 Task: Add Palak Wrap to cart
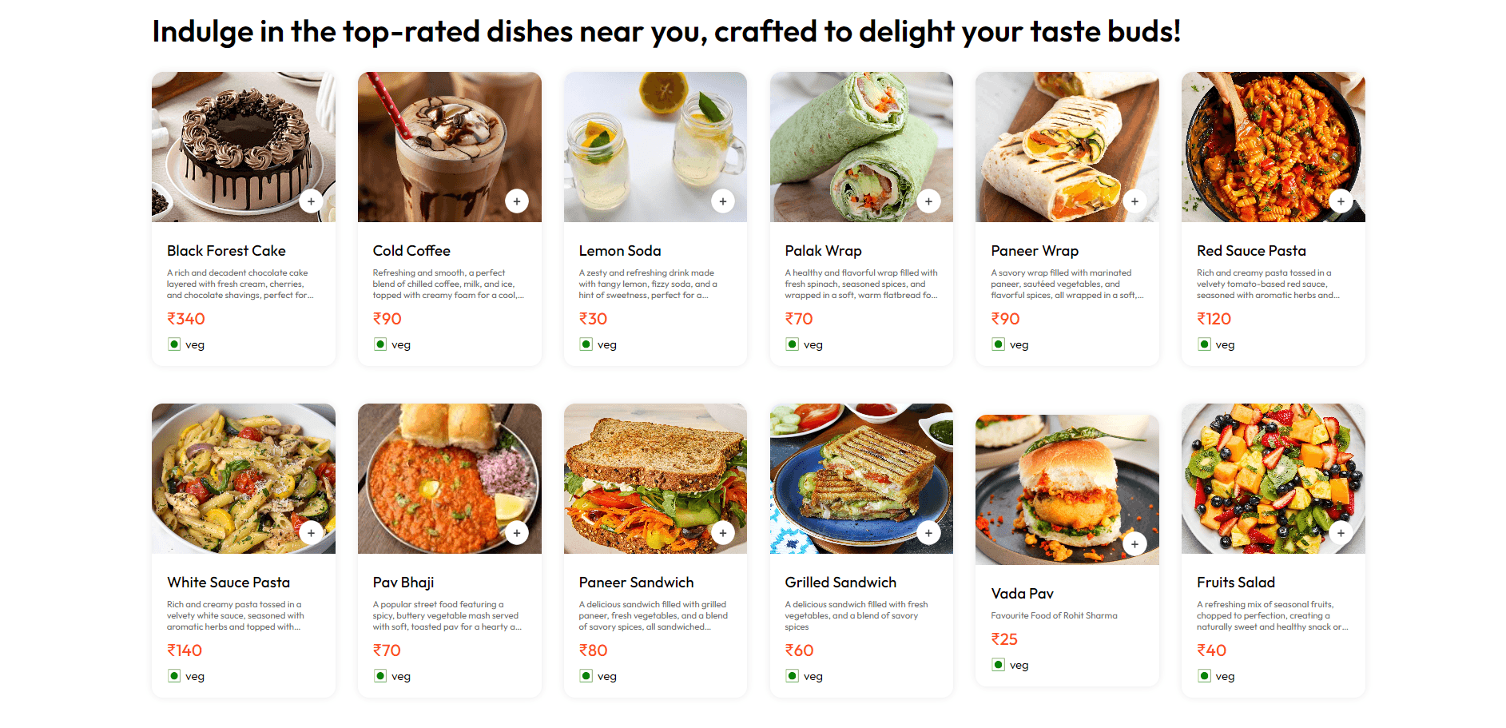pos(928,201)
